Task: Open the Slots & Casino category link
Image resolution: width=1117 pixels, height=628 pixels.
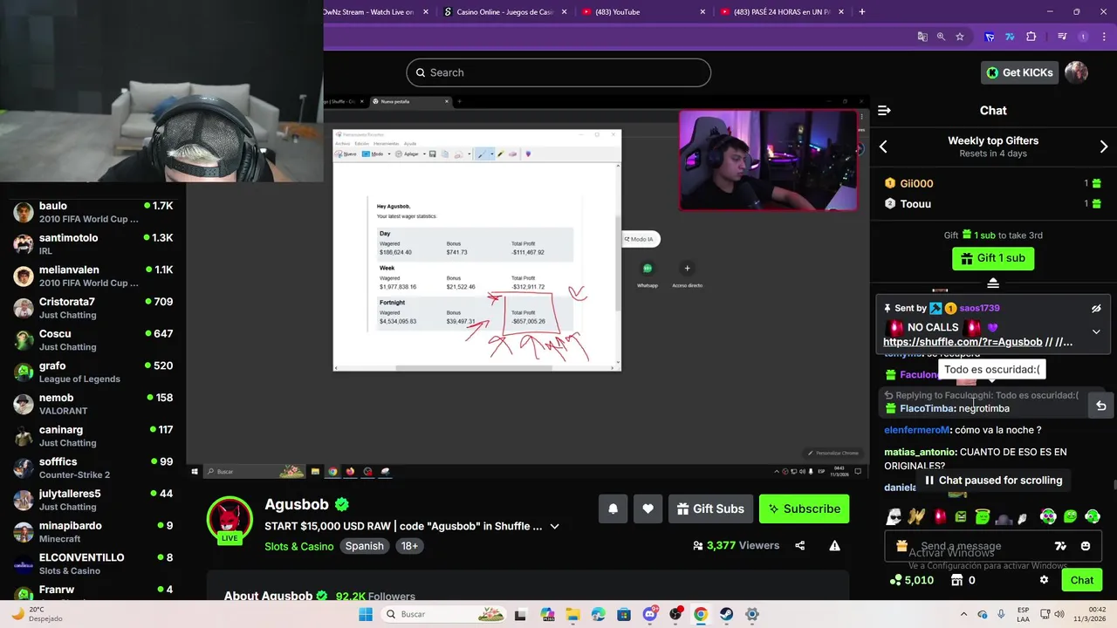Action: (x=299, y=546)
